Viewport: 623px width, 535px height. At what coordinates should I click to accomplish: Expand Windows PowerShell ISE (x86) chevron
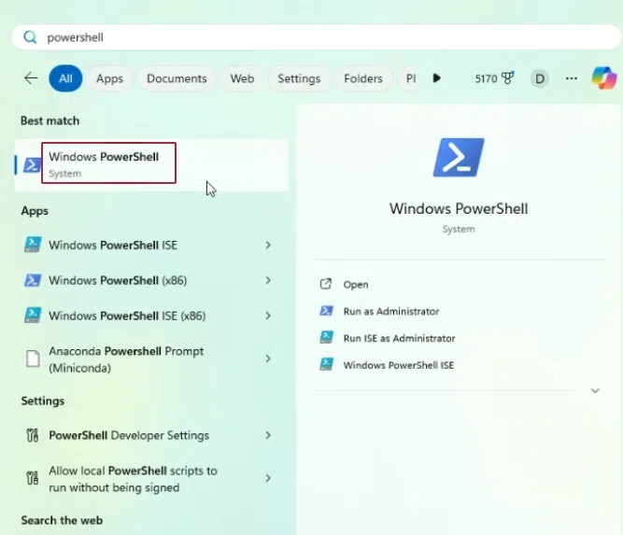[268, 316]
